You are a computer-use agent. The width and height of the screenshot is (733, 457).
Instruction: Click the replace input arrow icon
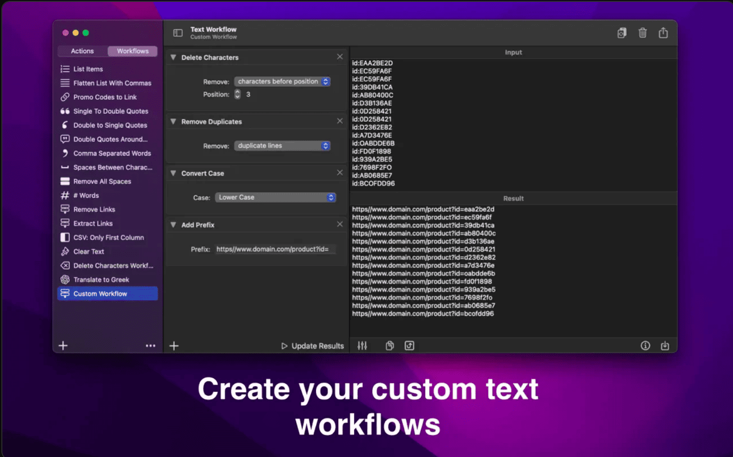(409, 346)
